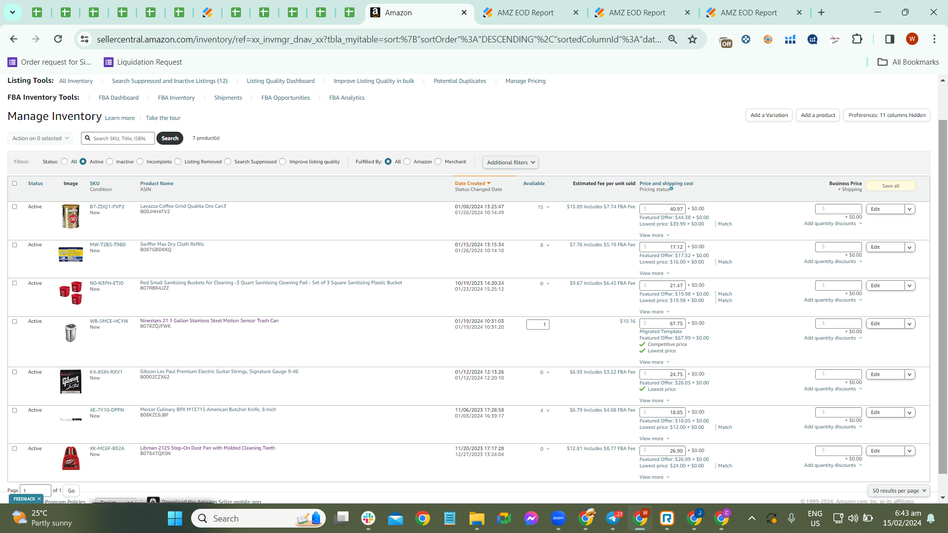Edit the price field for Ninestars trash can 67.75
This screenshot has width=948, height=533.
[662, 323]
